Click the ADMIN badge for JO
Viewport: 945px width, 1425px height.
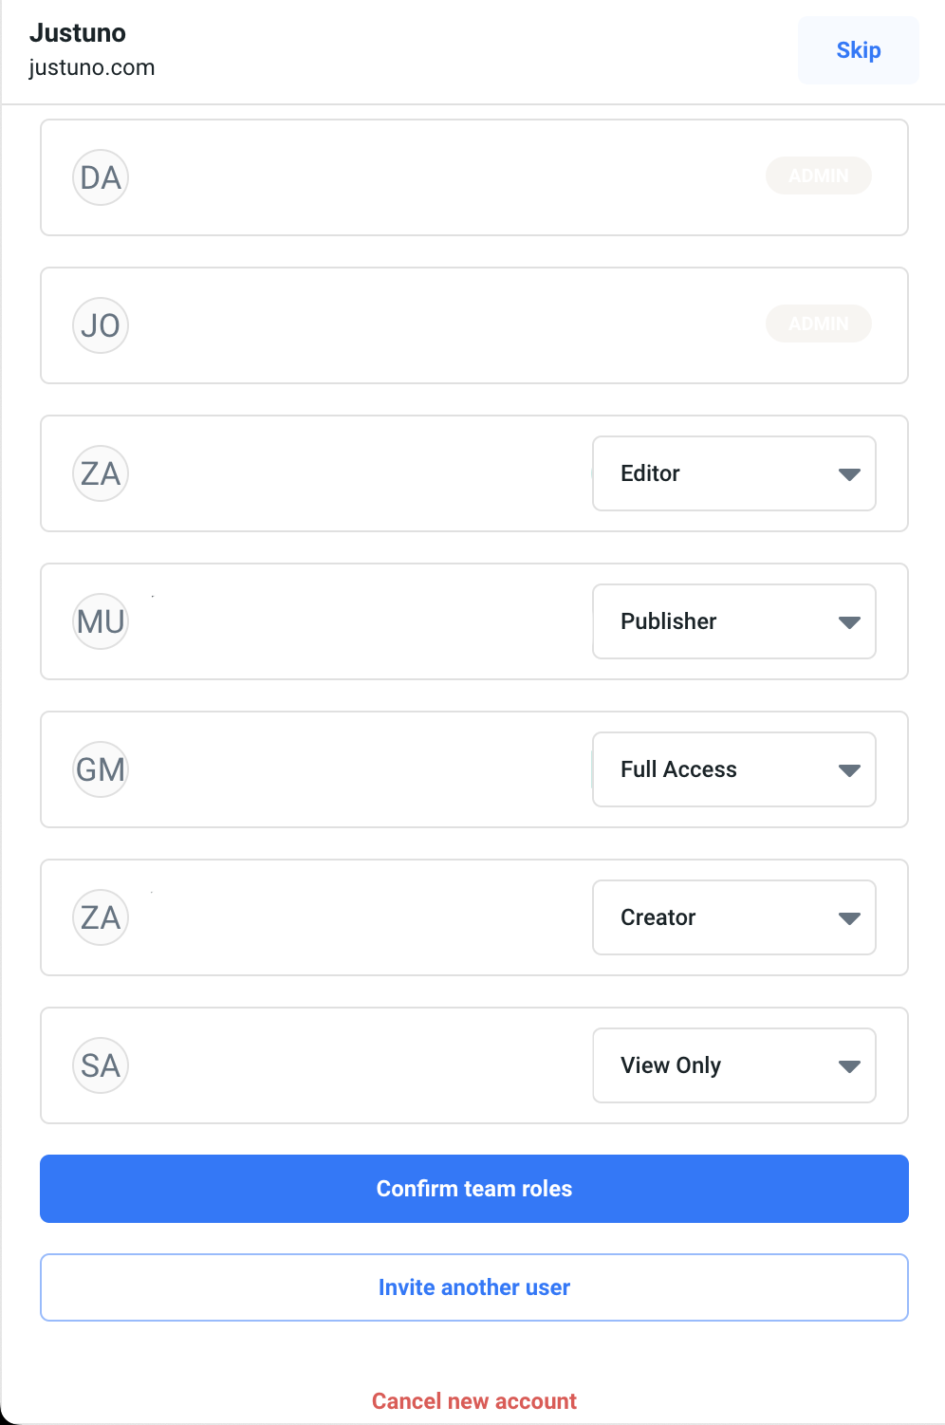(818, 324)
